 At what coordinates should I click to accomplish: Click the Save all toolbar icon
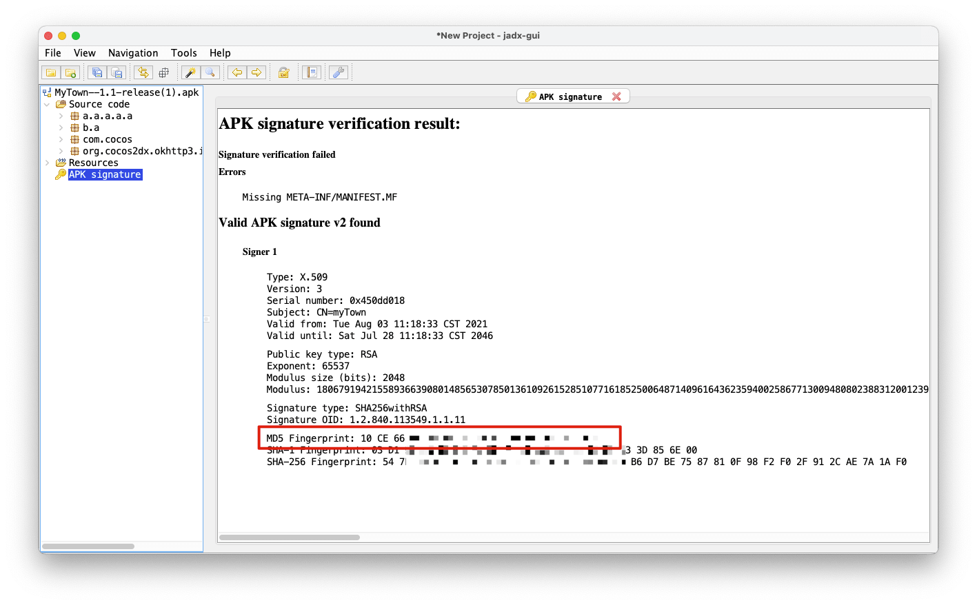[x=97, y=72]
